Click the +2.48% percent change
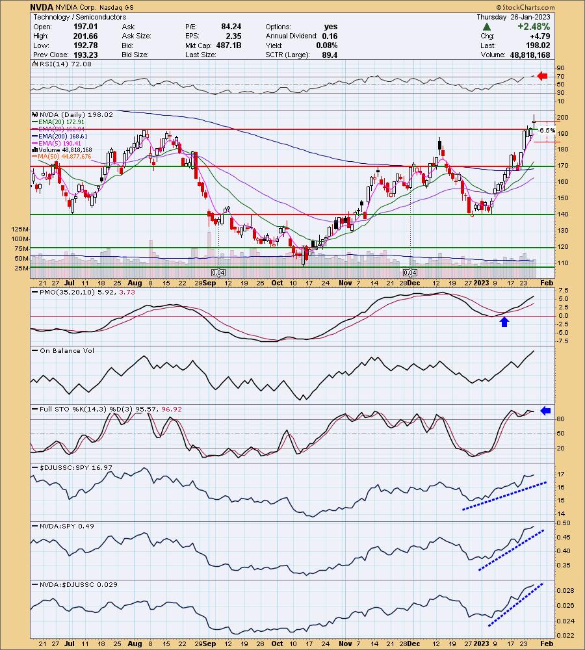 tap(533, 27)
